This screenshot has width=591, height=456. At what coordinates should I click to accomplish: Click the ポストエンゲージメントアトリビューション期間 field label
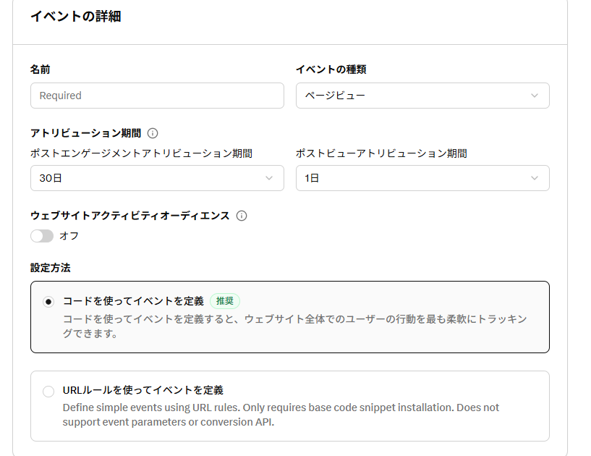coord(141,153)
